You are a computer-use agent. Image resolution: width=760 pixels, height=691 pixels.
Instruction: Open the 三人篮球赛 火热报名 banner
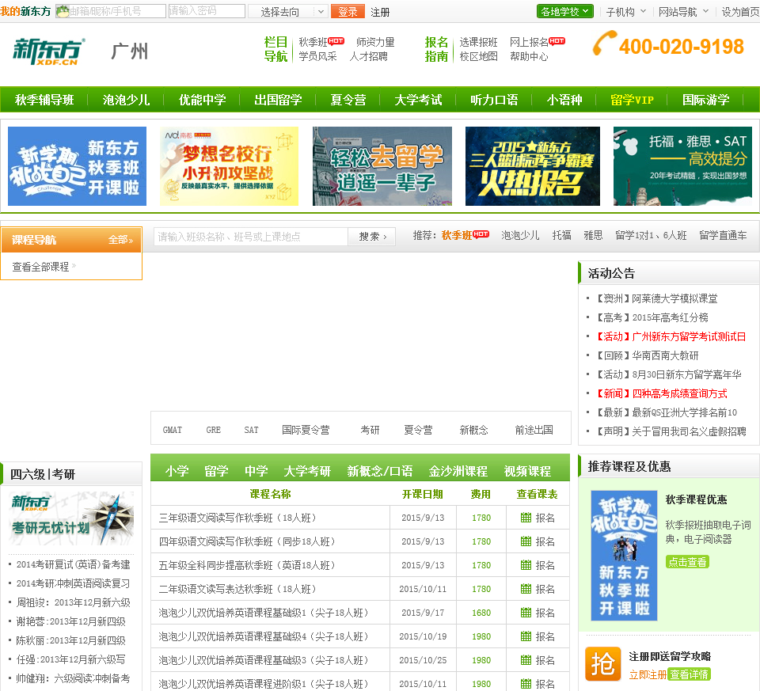533,166
